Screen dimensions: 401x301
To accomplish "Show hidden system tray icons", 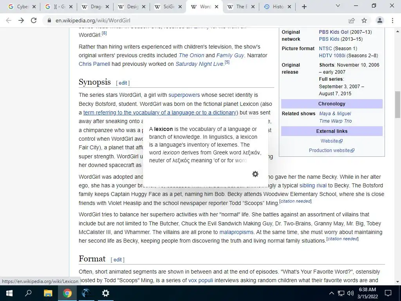I will point(331,293).
